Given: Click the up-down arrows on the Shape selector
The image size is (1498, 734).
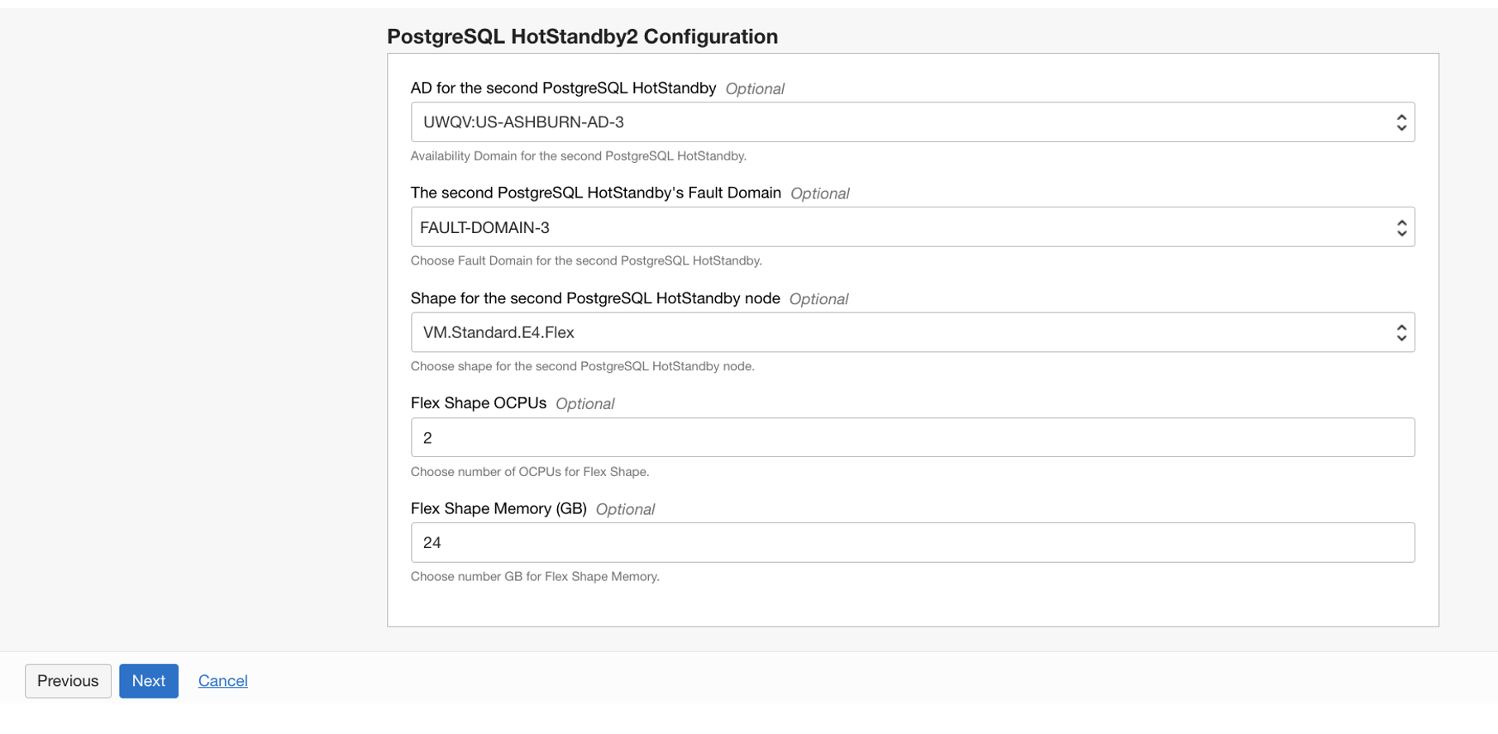Looking at the screenshot, I should click(1400, 332).
